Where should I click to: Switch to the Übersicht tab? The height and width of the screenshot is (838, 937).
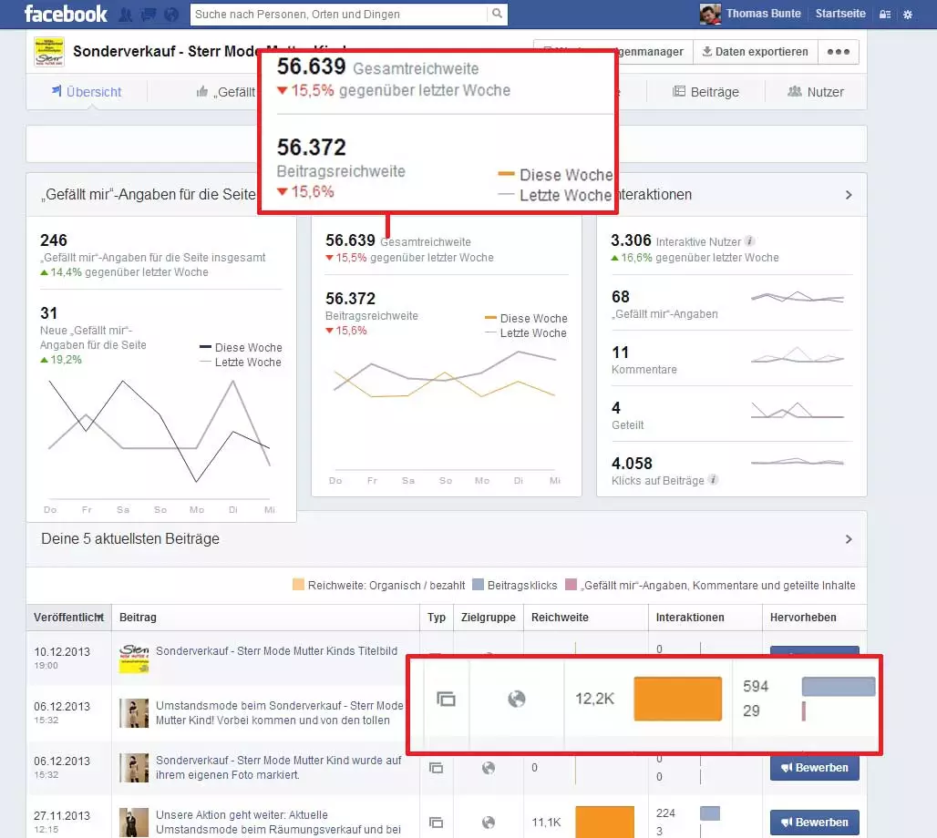tap(87, 92)
